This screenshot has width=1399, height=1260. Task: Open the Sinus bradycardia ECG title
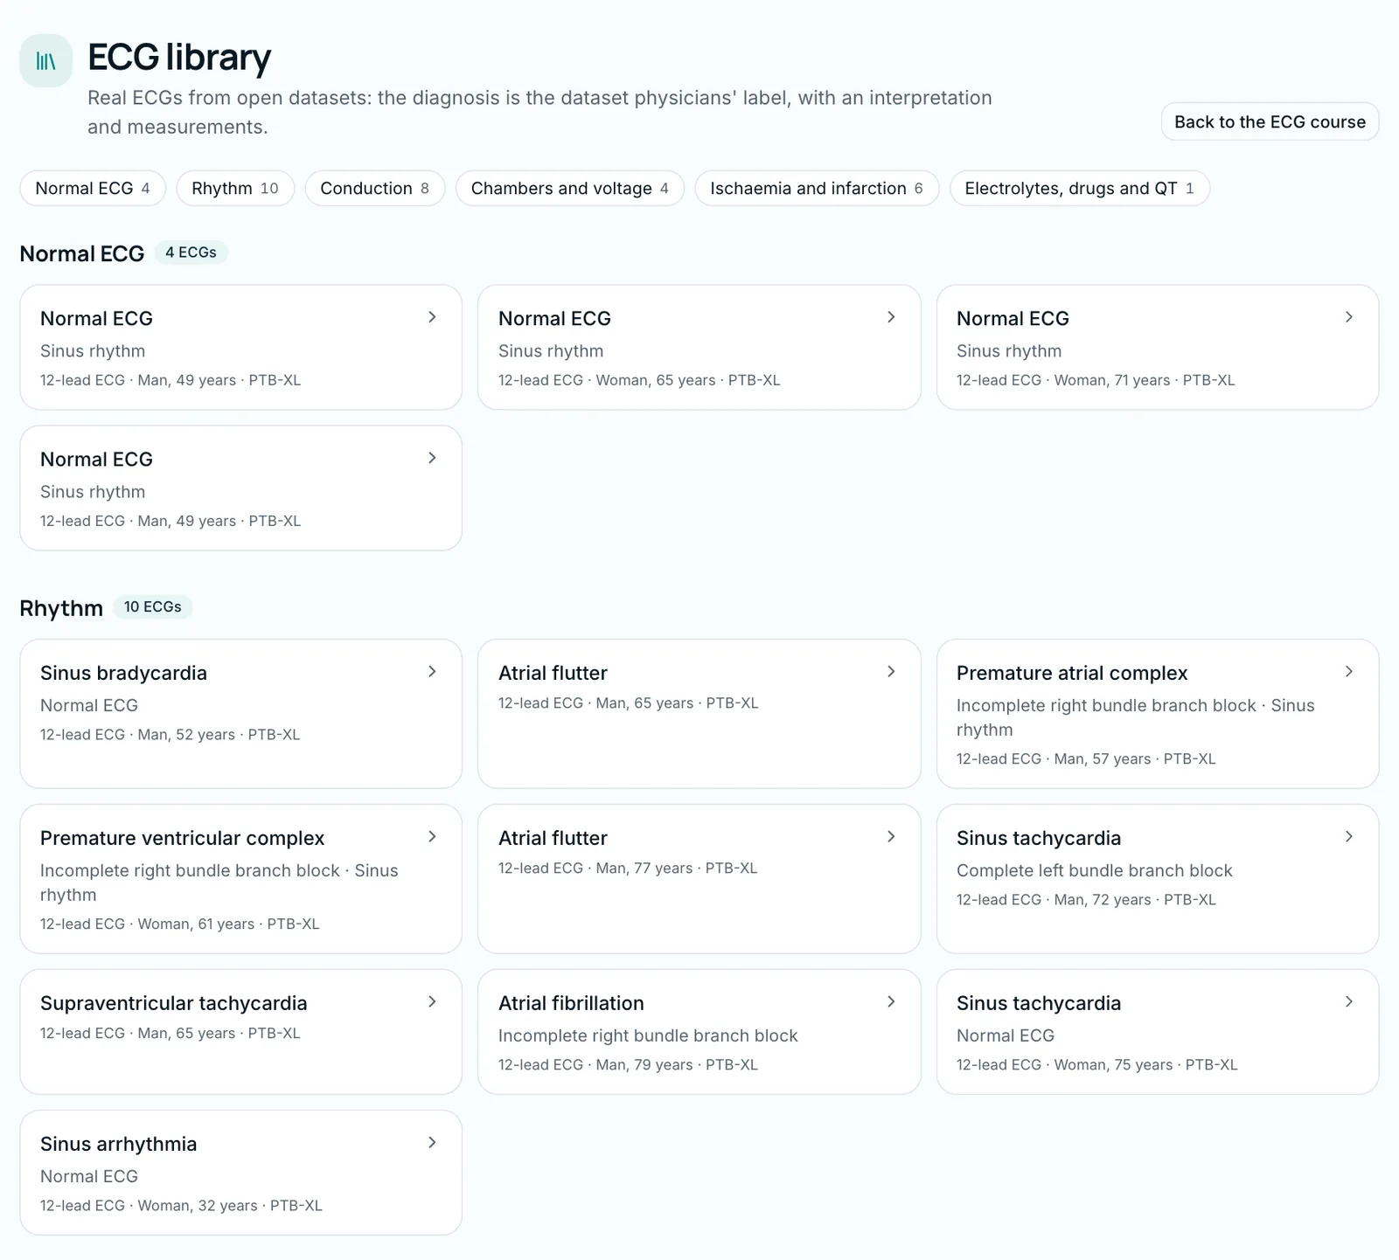click(123, 673)
